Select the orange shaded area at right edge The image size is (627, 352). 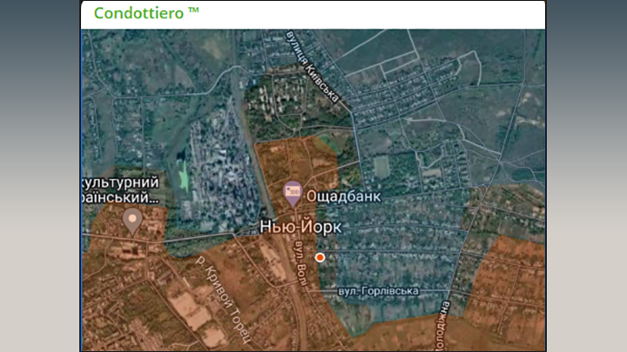509,278
